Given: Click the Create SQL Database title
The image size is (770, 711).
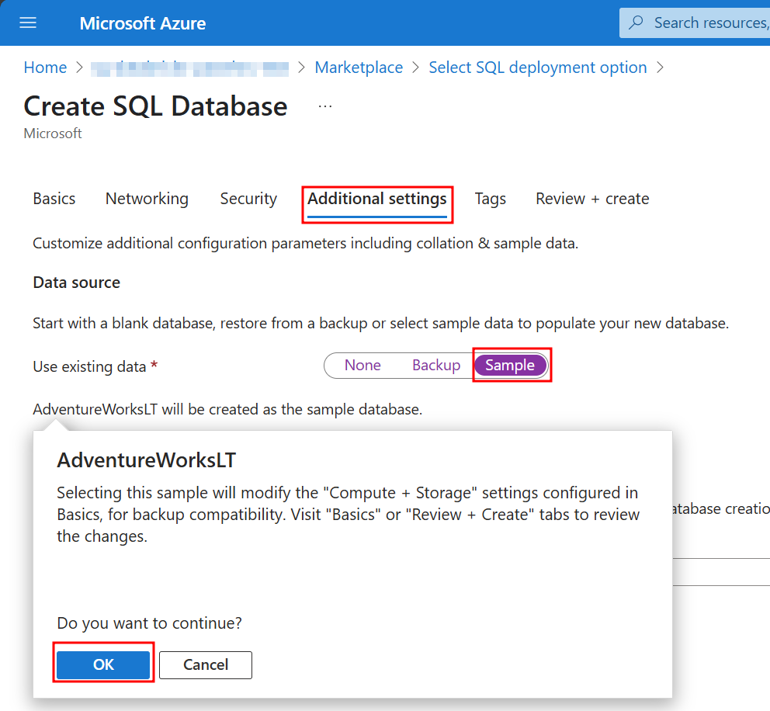Looking at the screenshot, I should coord(155,106).
